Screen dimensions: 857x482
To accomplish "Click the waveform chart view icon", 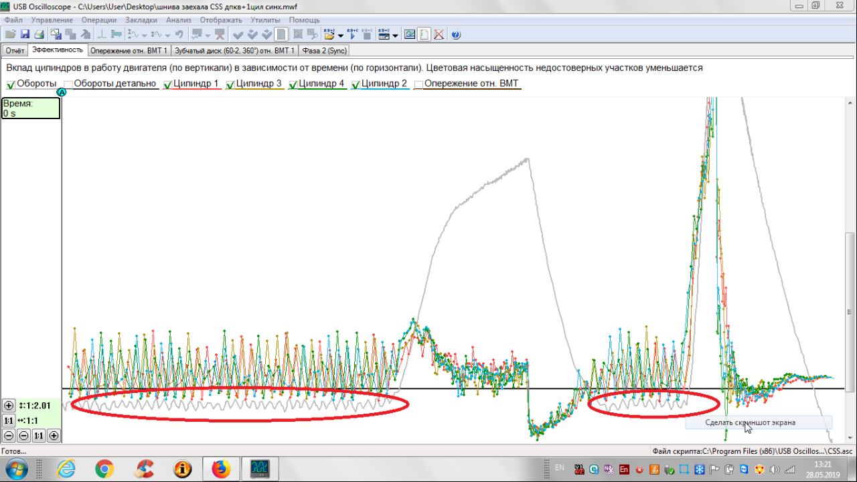I will (409, 34).
